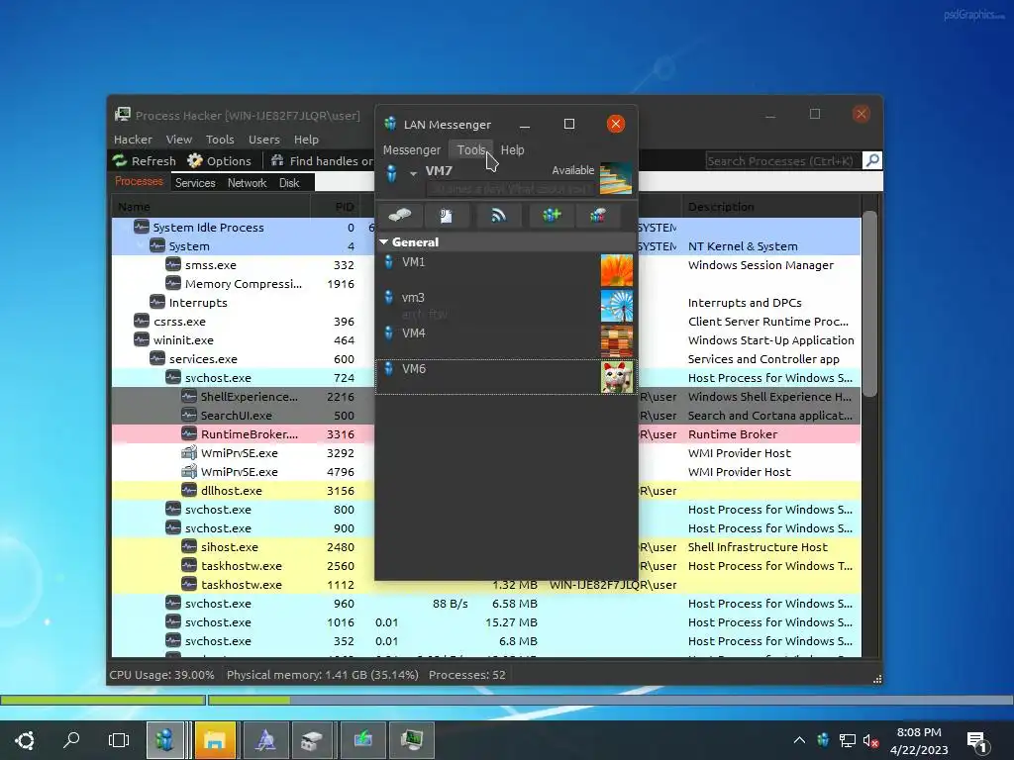Select contact vm3 in the list
1014x760 pixels.
tap(506, 305)
